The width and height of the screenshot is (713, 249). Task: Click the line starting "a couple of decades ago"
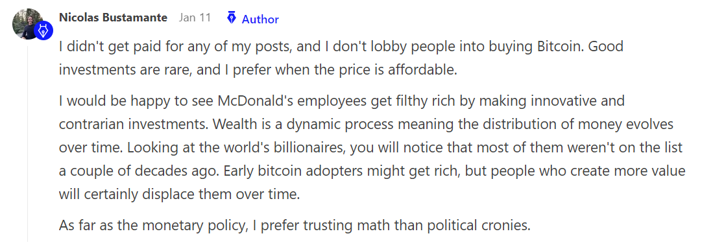click(372, 171)
